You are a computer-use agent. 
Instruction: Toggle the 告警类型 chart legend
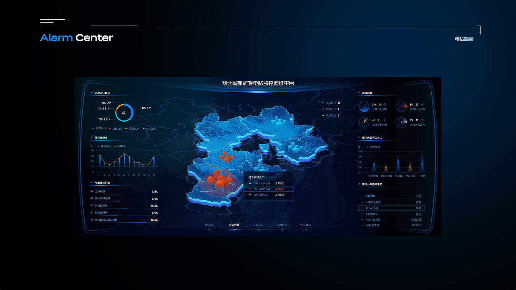click(373, 147)
